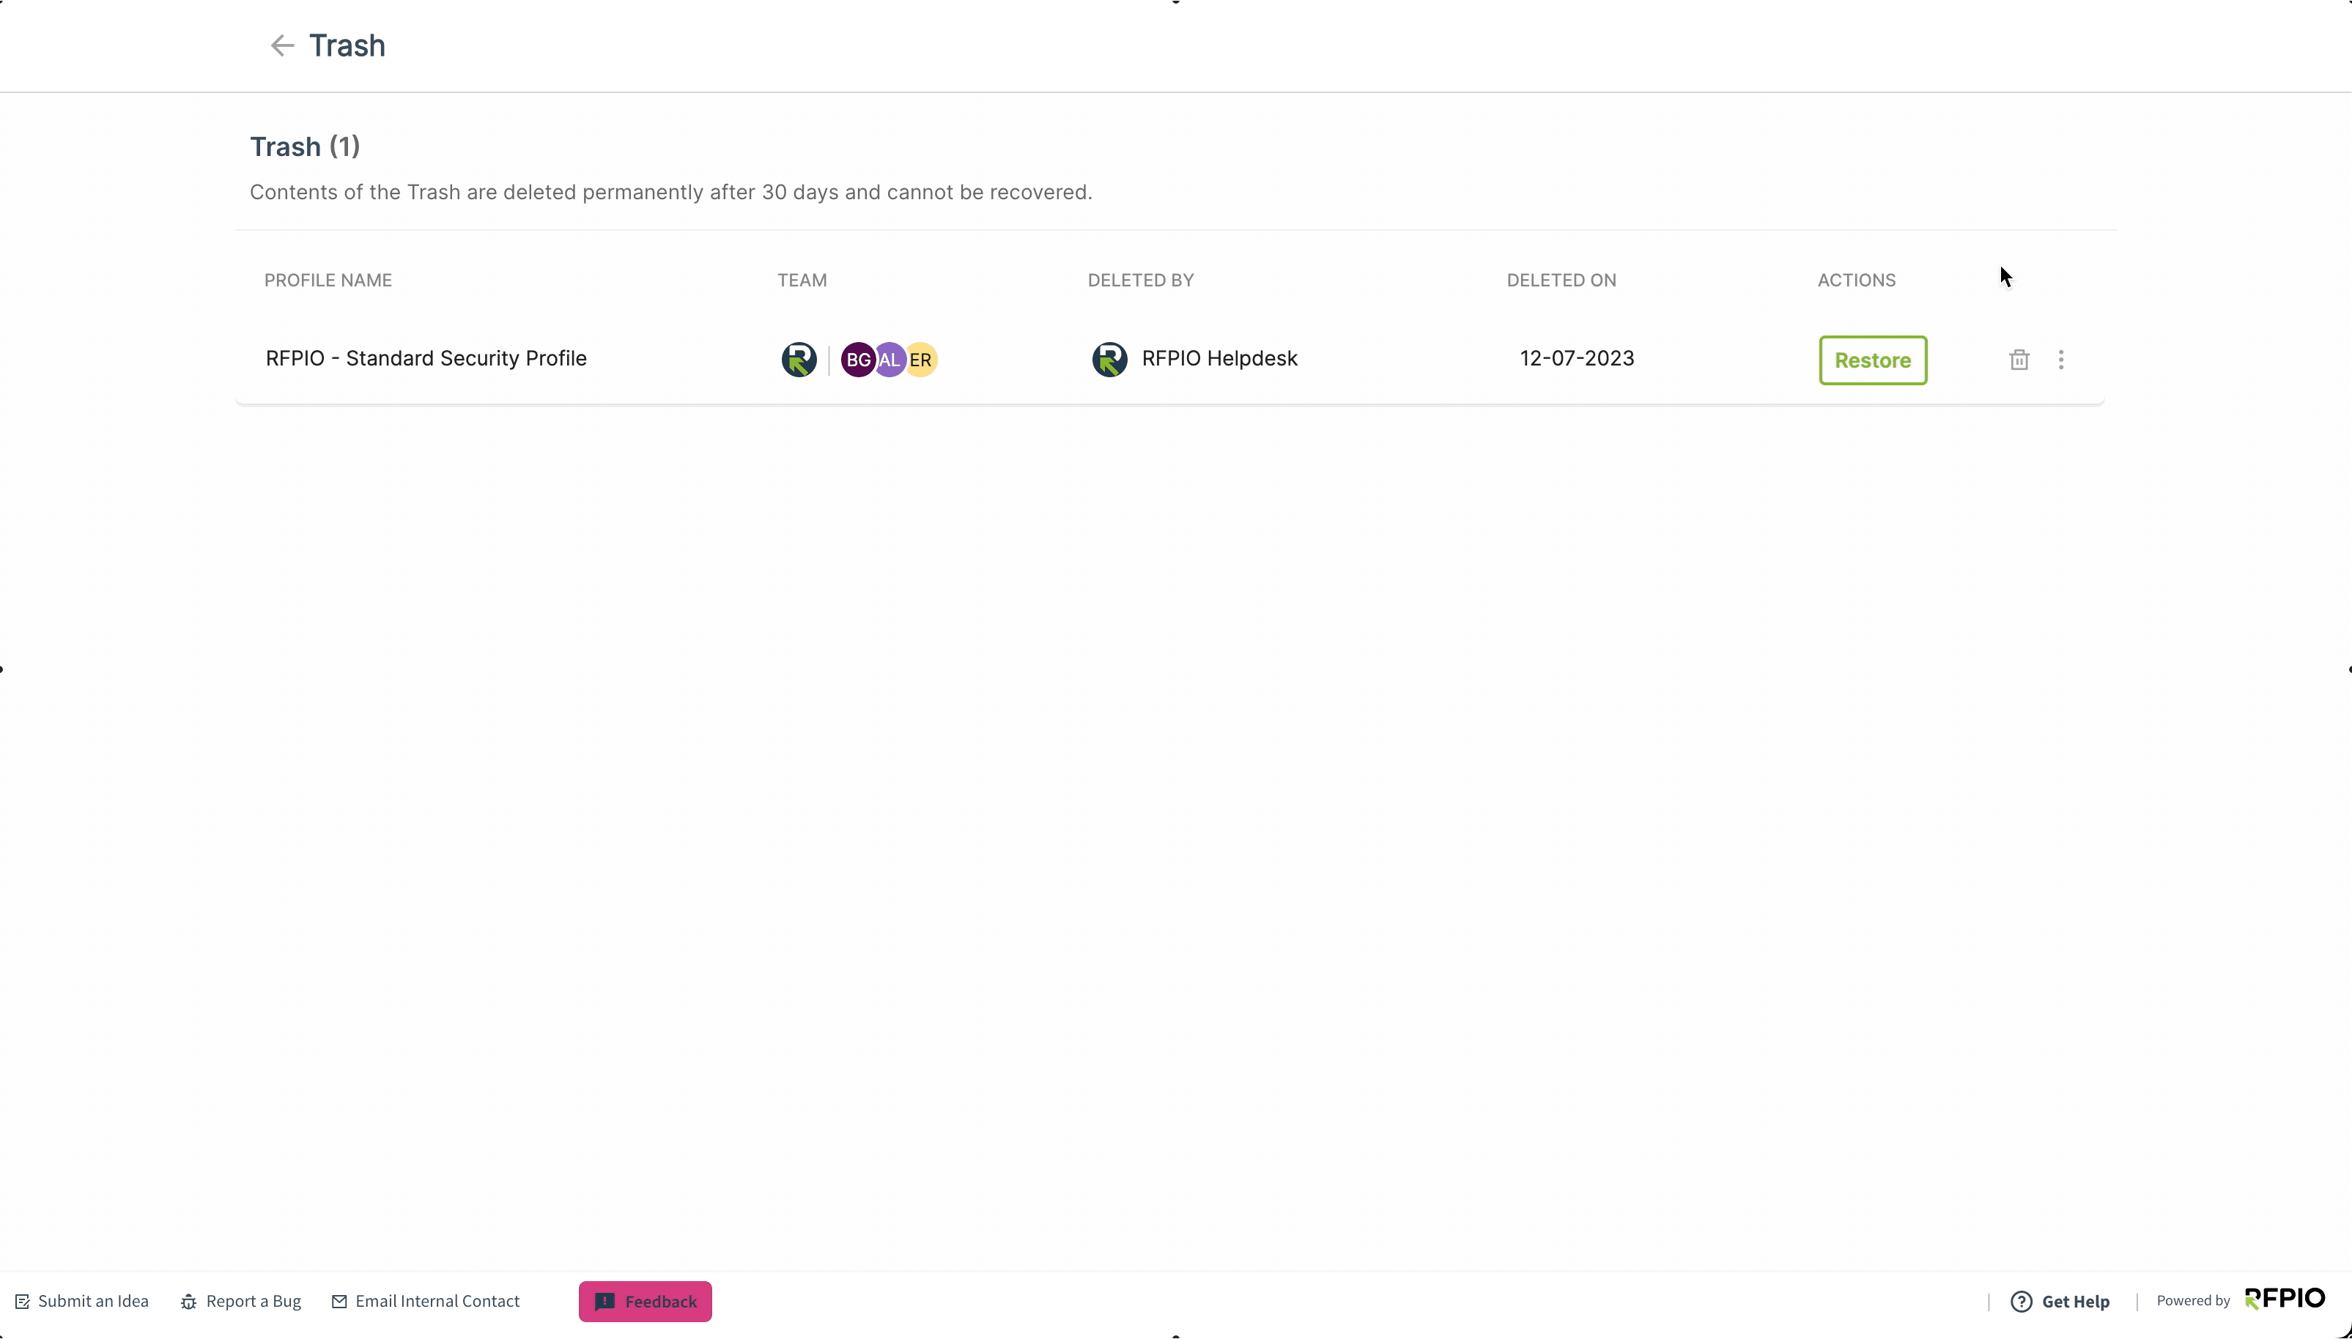Image resolution: width=2352 pixels, height=1339 pixels.
Task: Click the RFPIO logo in footer
Action: pyautogui.click(x=2285, y=1299)
